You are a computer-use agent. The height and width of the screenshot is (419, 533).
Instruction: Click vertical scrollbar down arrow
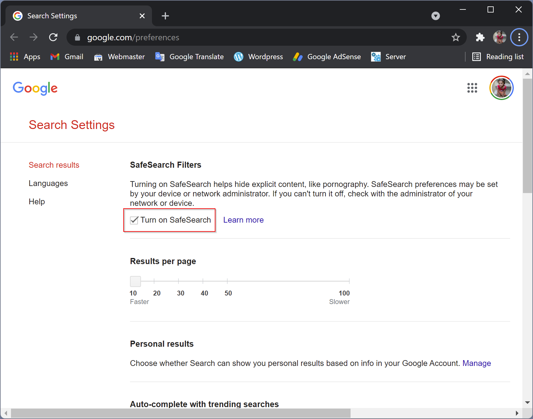pyautogui.click(x=528, y=403)
